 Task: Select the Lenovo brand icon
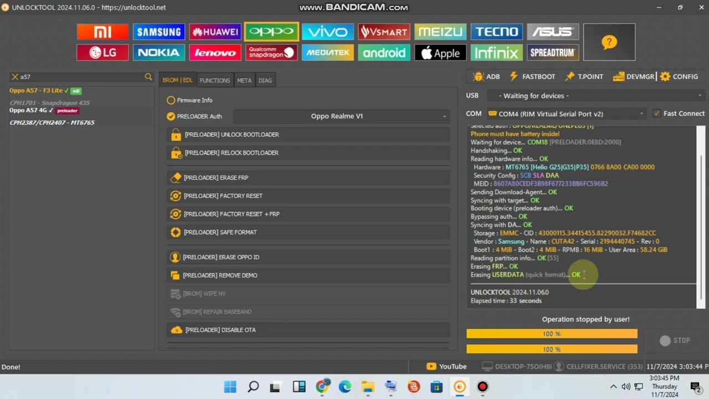(215, 53)
